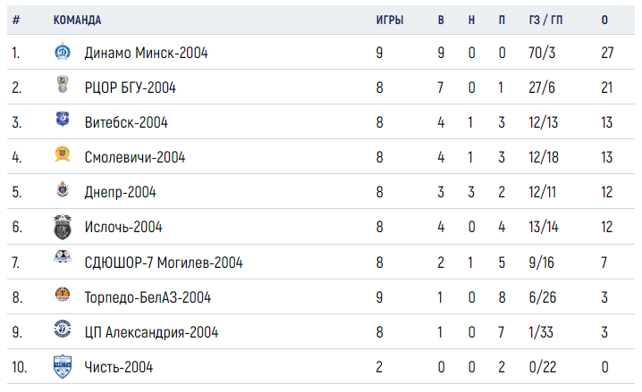Click the О points column header
This screenshot has height=392, width=642.
coord(604,20)
